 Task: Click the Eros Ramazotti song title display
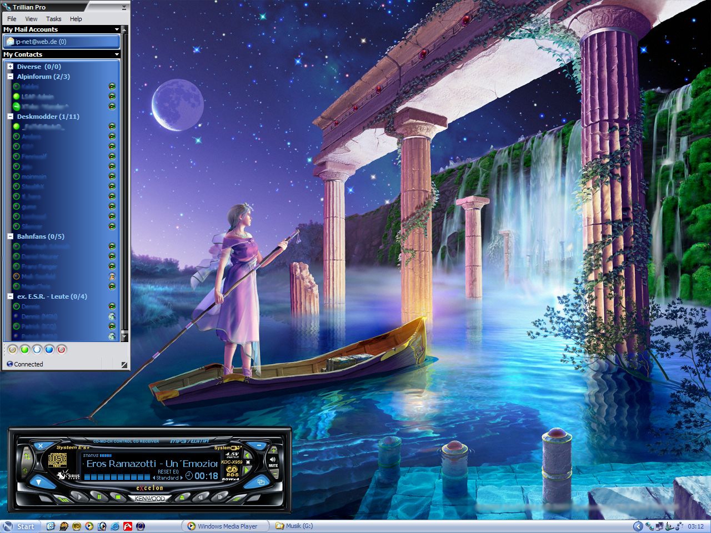point(152,464)
